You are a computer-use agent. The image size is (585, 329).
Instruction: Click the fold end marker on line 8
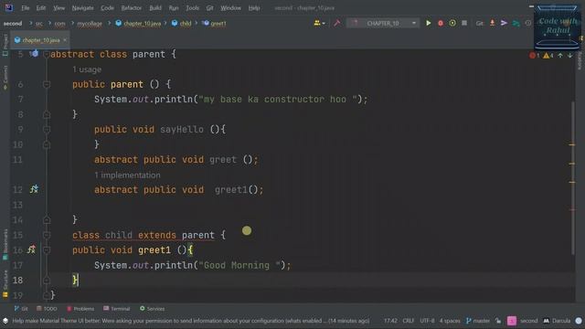(47, 114)
